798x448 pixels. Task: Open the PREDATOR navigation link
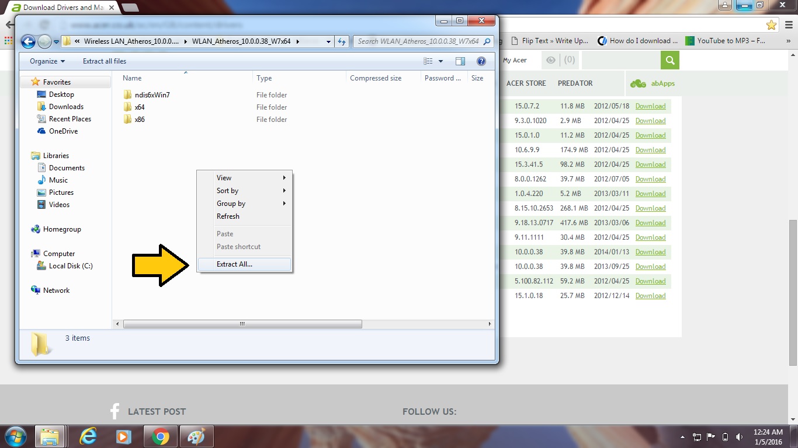coord(575,83)
